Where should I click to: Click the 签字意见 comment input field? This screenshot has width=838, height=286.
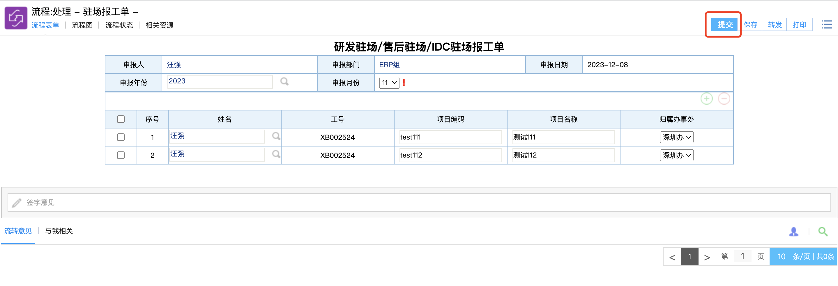(x=419, y=203)
